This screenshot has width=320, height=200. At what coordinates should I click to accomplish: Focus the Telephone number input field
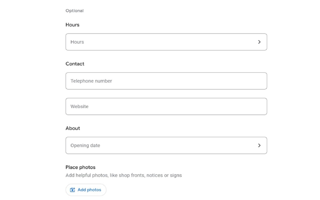(x=166, y=81)
